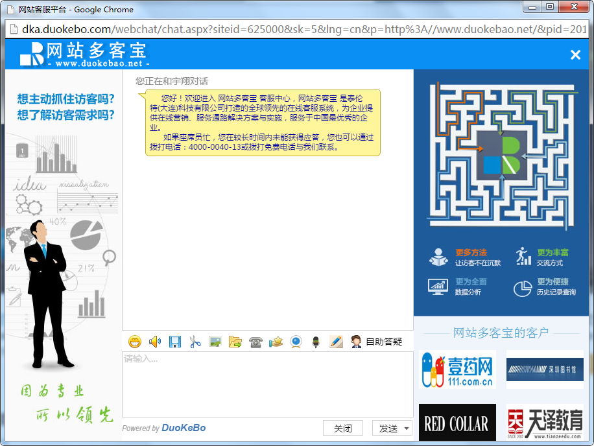Click the 请输入 message input box

pyautogui.click(x=267, y=384)
